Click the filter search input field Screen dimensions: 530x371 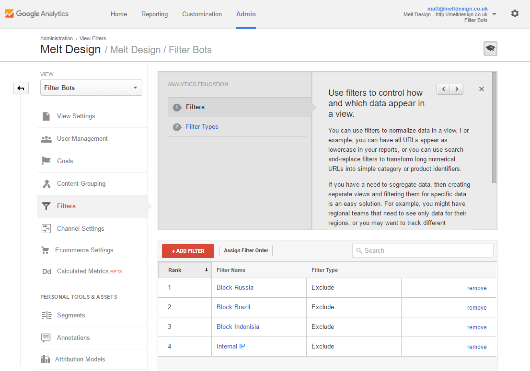423,251
